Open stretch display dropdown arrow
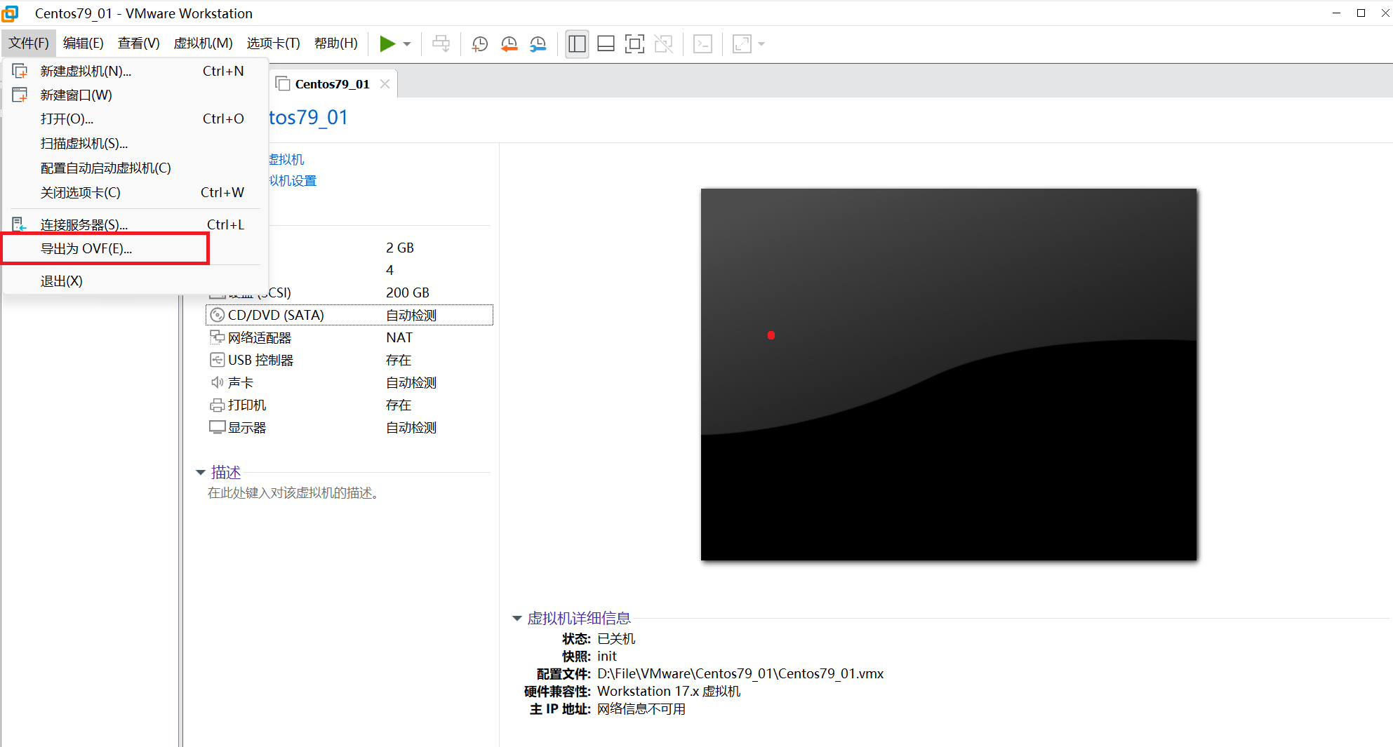 click(761, 44)
